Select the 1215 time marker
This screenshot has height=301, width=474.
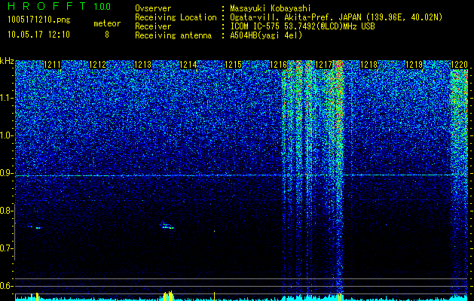(x=234, y=65)
